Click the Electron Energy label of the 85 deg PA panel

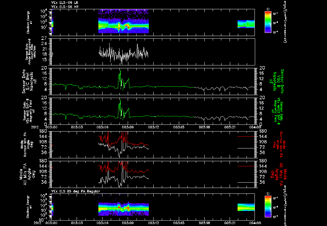pos(28,207)
